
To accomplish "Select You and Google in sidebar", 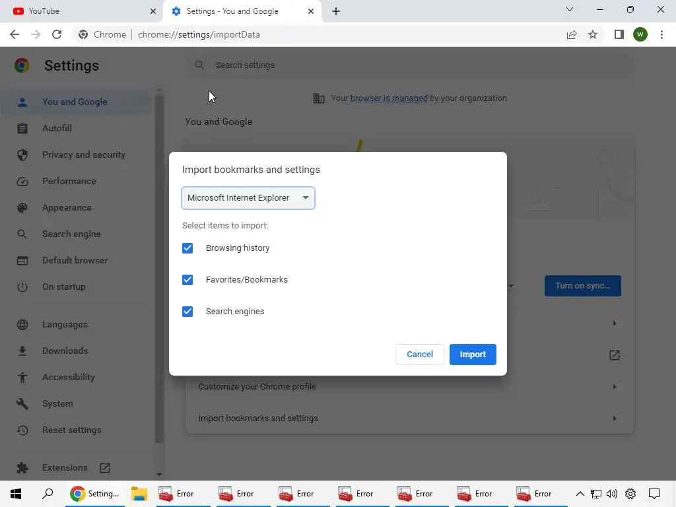I will (75, 102).
